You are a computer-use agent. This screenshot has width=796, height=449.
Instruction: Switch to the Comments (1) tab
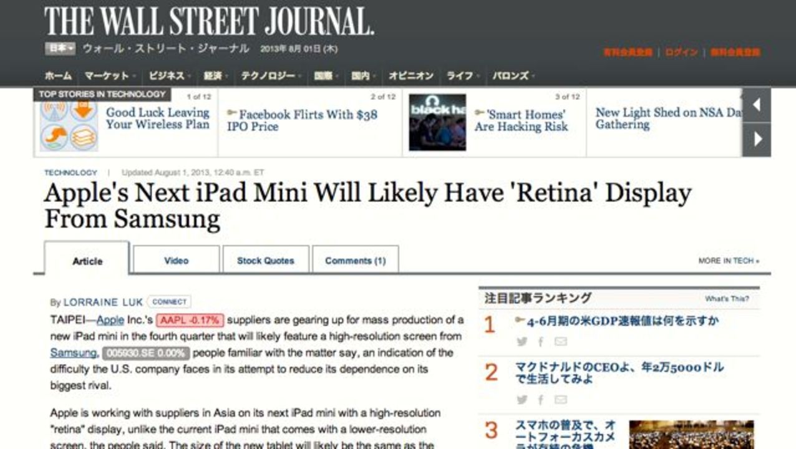356,260
